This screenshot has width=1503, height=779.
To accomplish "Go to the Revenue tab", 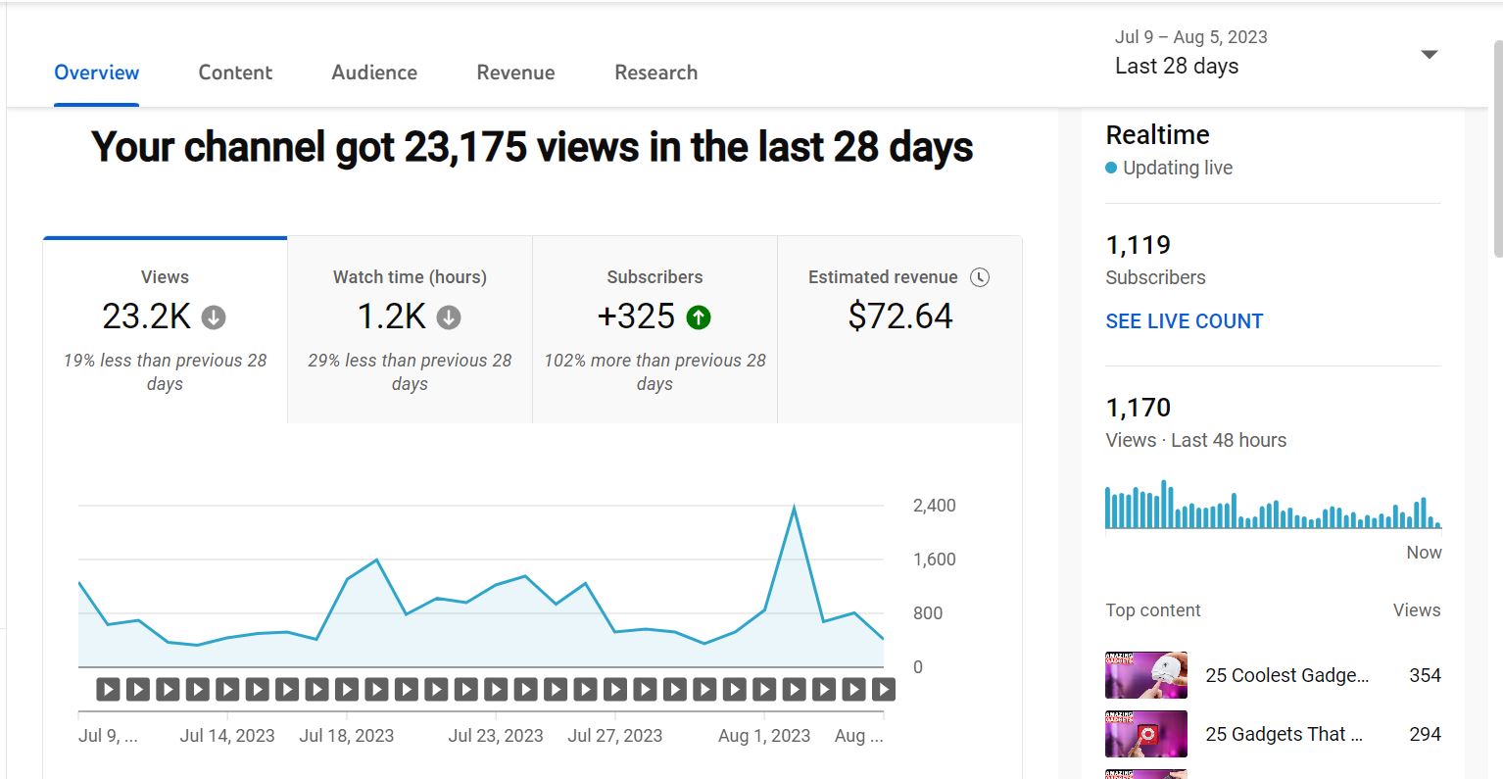I will point(515,73).
